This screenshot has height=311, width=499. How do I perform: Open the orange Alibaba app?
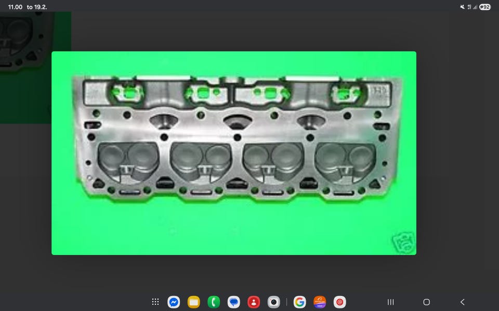pos(320,302)
